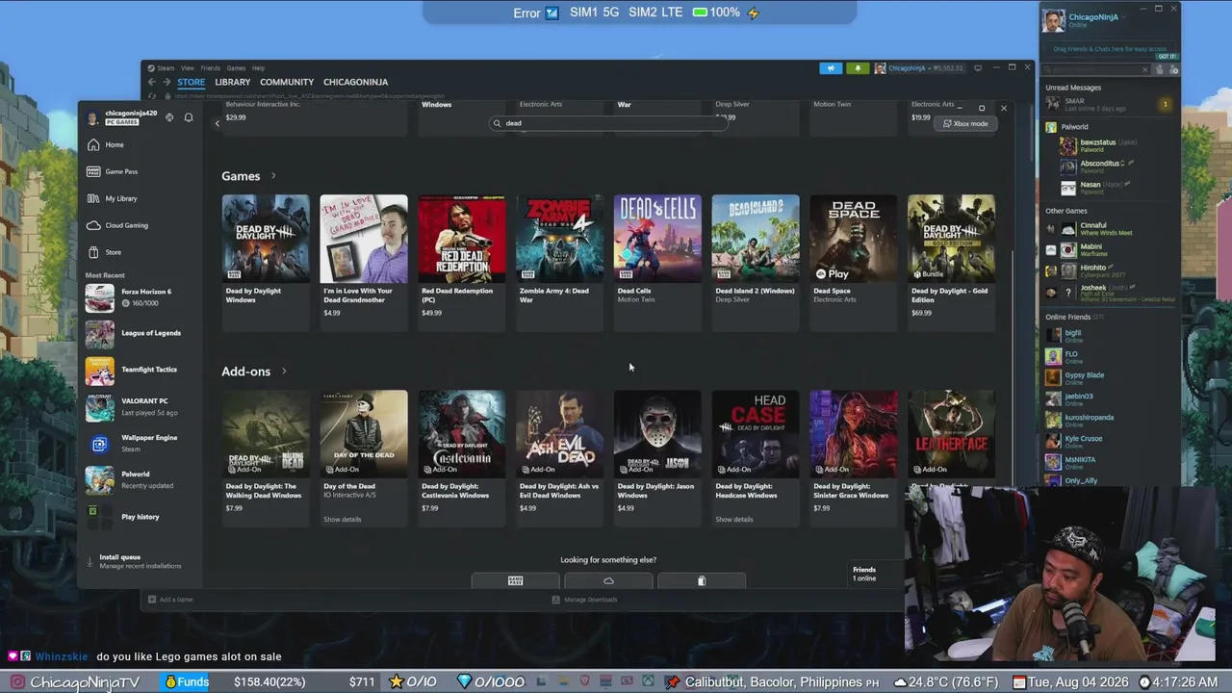Open Dead by Daylight Windows game tile

266,262
